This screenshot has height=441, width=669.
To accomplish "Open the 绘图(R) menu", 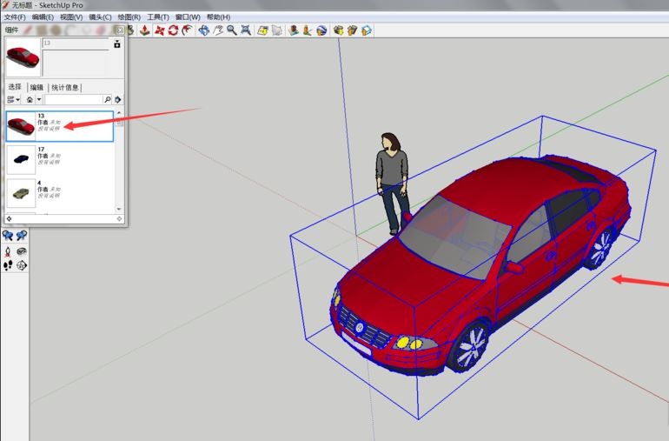I will point(129,17).
